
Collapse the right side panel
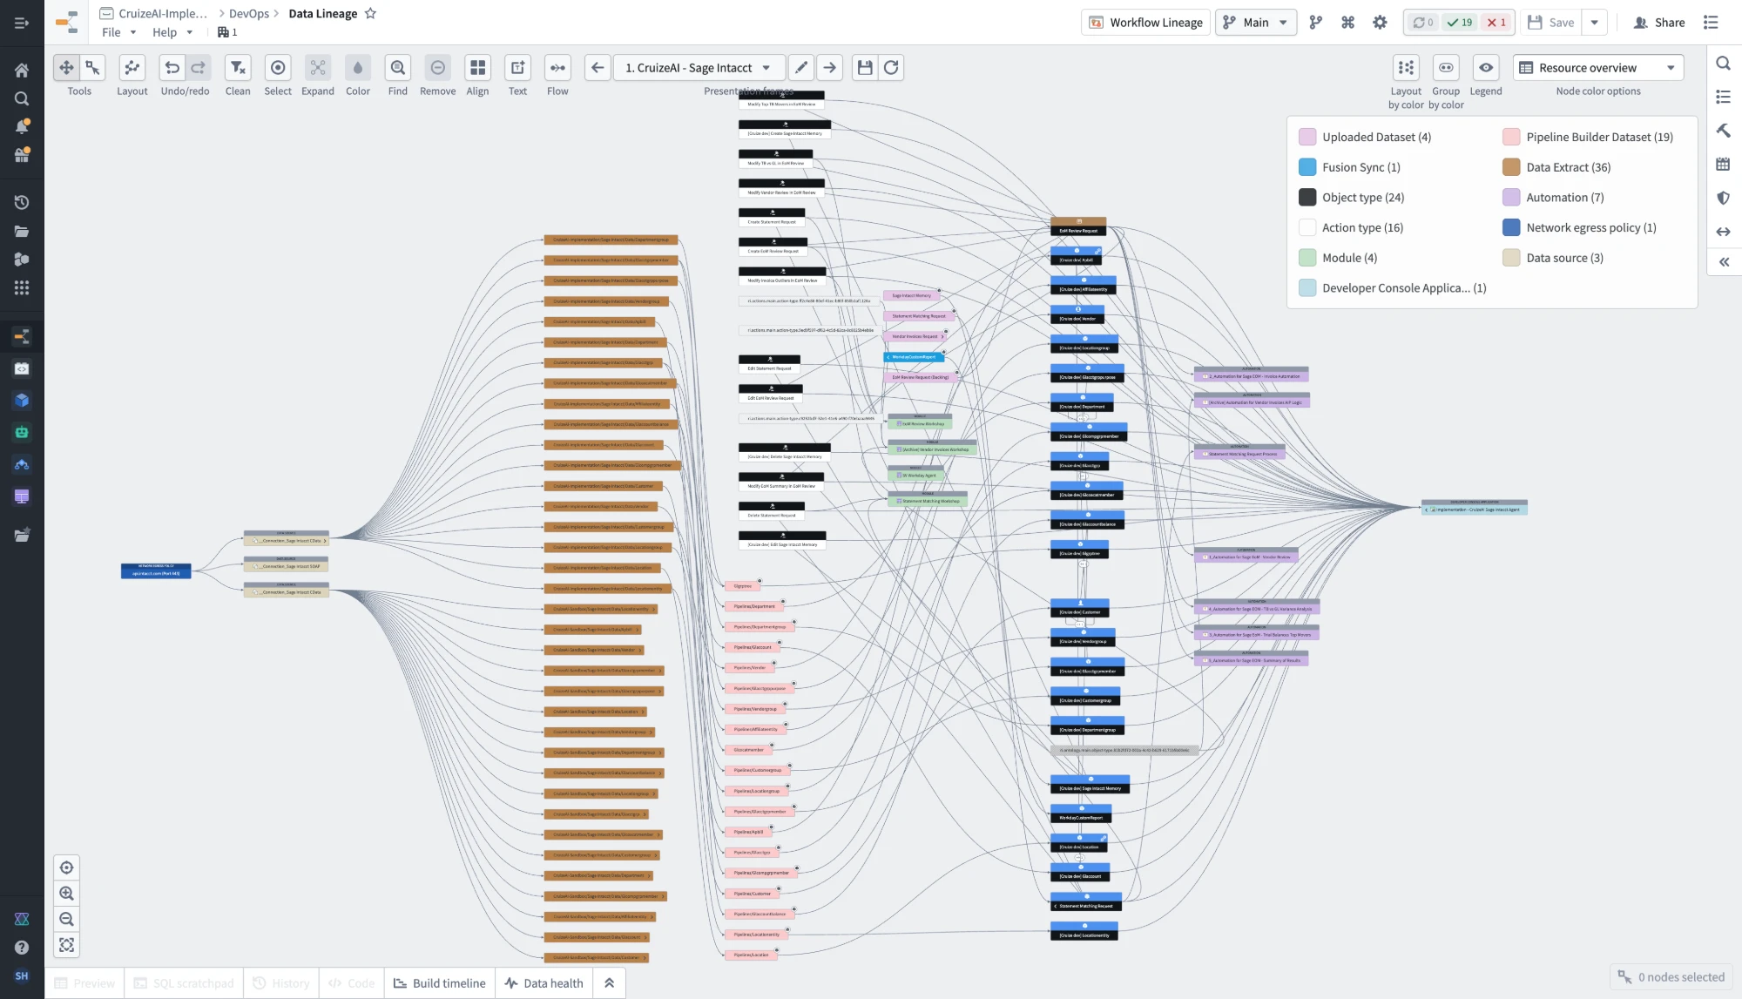(1724, 262)
